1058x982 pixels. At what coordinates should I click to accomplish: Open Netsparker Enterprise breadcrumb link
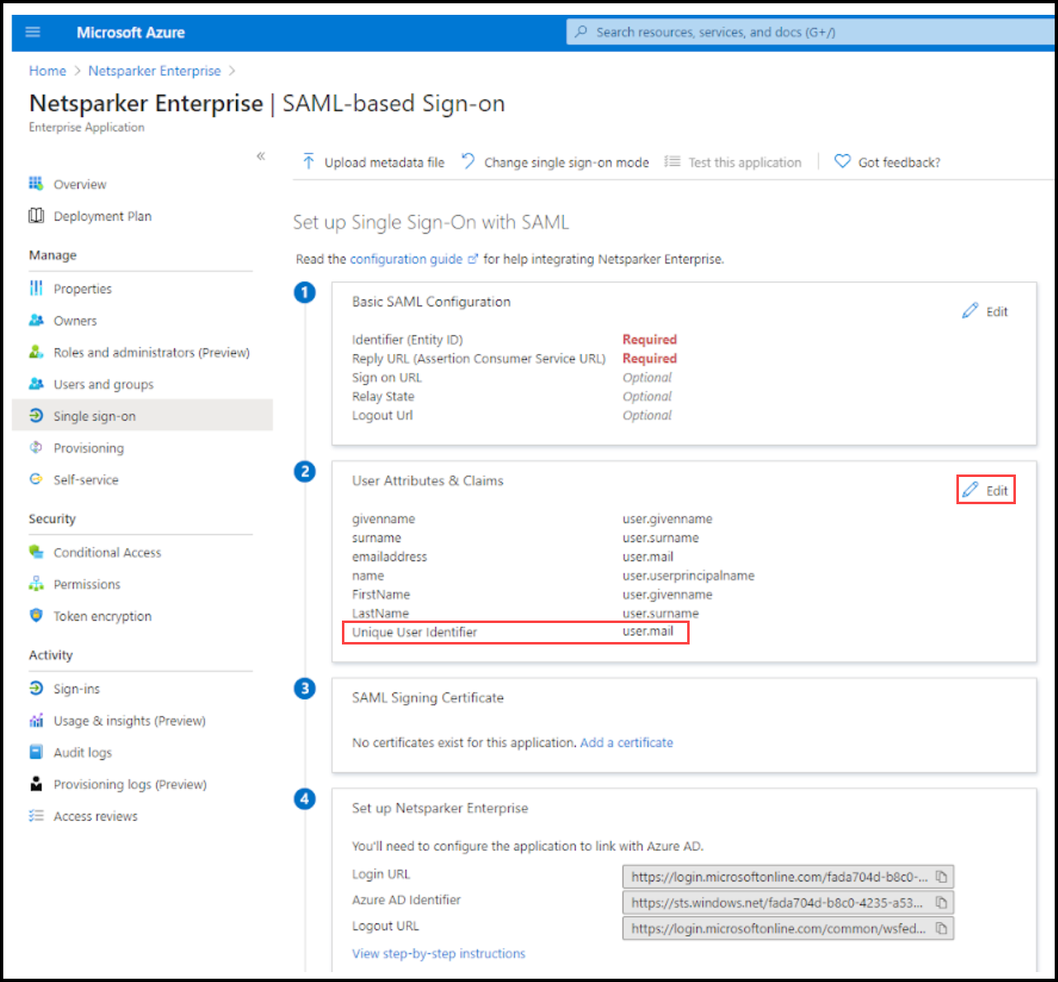point(154,71)
